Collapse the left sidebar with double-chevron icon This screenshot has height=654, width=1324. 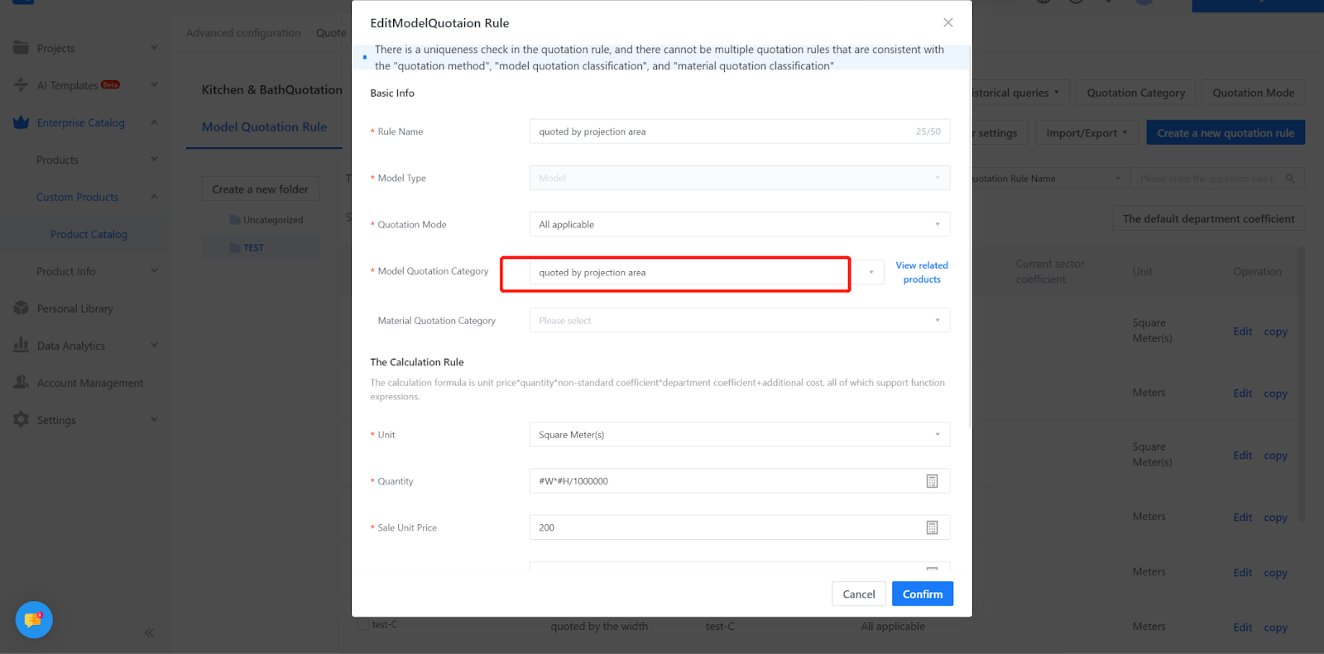click(149, 633)
